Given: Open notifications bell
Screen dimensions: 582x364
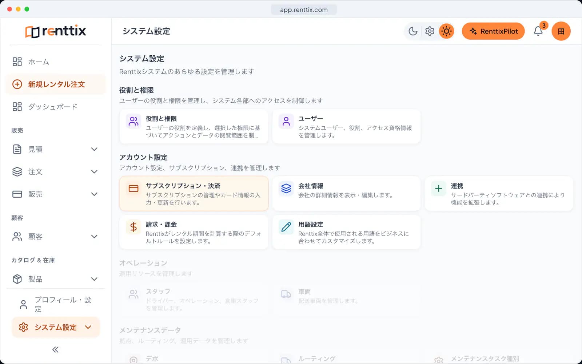Looking at the screenshot, I should click(x=538, y=31).
